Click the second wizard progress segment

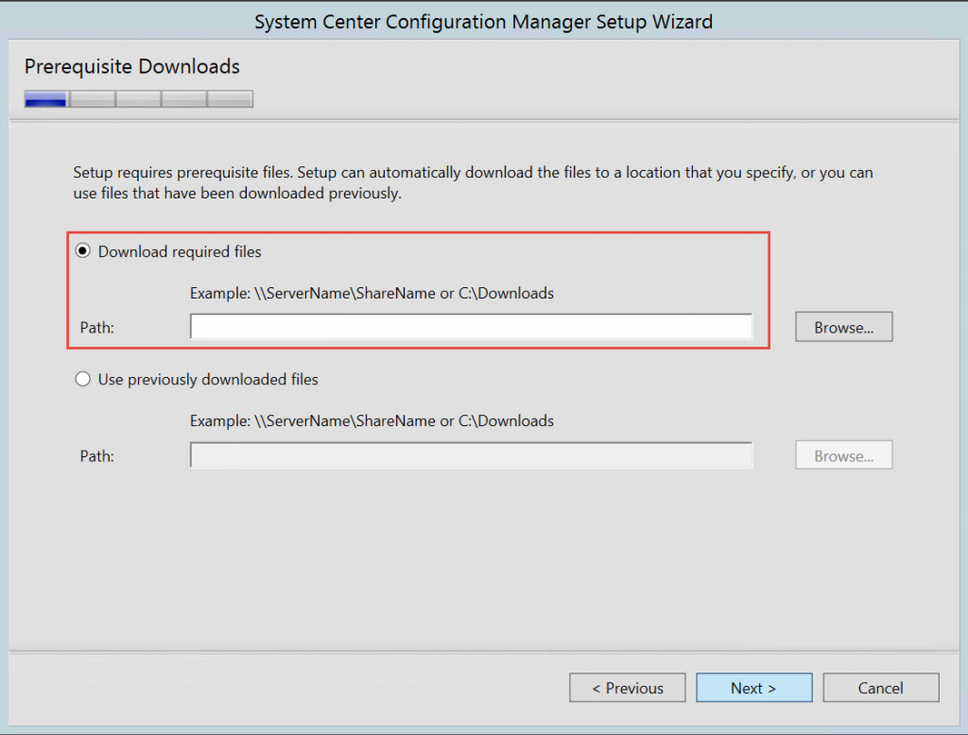coord(93,99)
